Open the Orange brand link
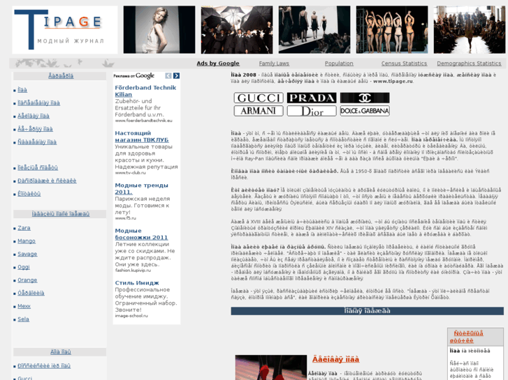The height and width of the screenshot is (380, 508). click(27, 280)
